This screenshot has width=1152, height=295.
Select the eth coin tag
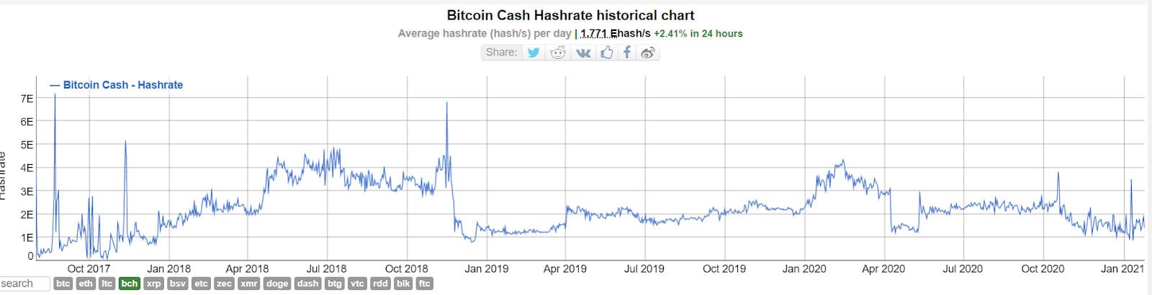[86, 283]
